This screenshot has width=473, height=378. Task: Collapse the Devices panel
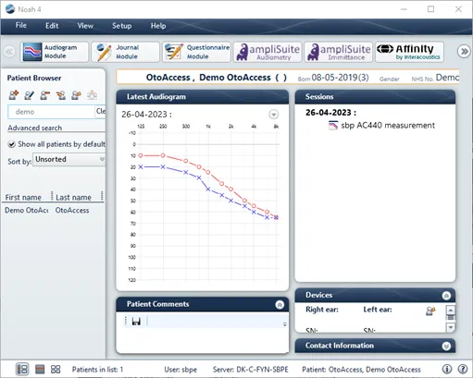pos(446,296)
